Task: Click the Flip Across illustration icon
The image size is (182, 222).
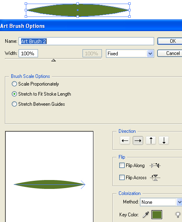Action: [155, 178]
